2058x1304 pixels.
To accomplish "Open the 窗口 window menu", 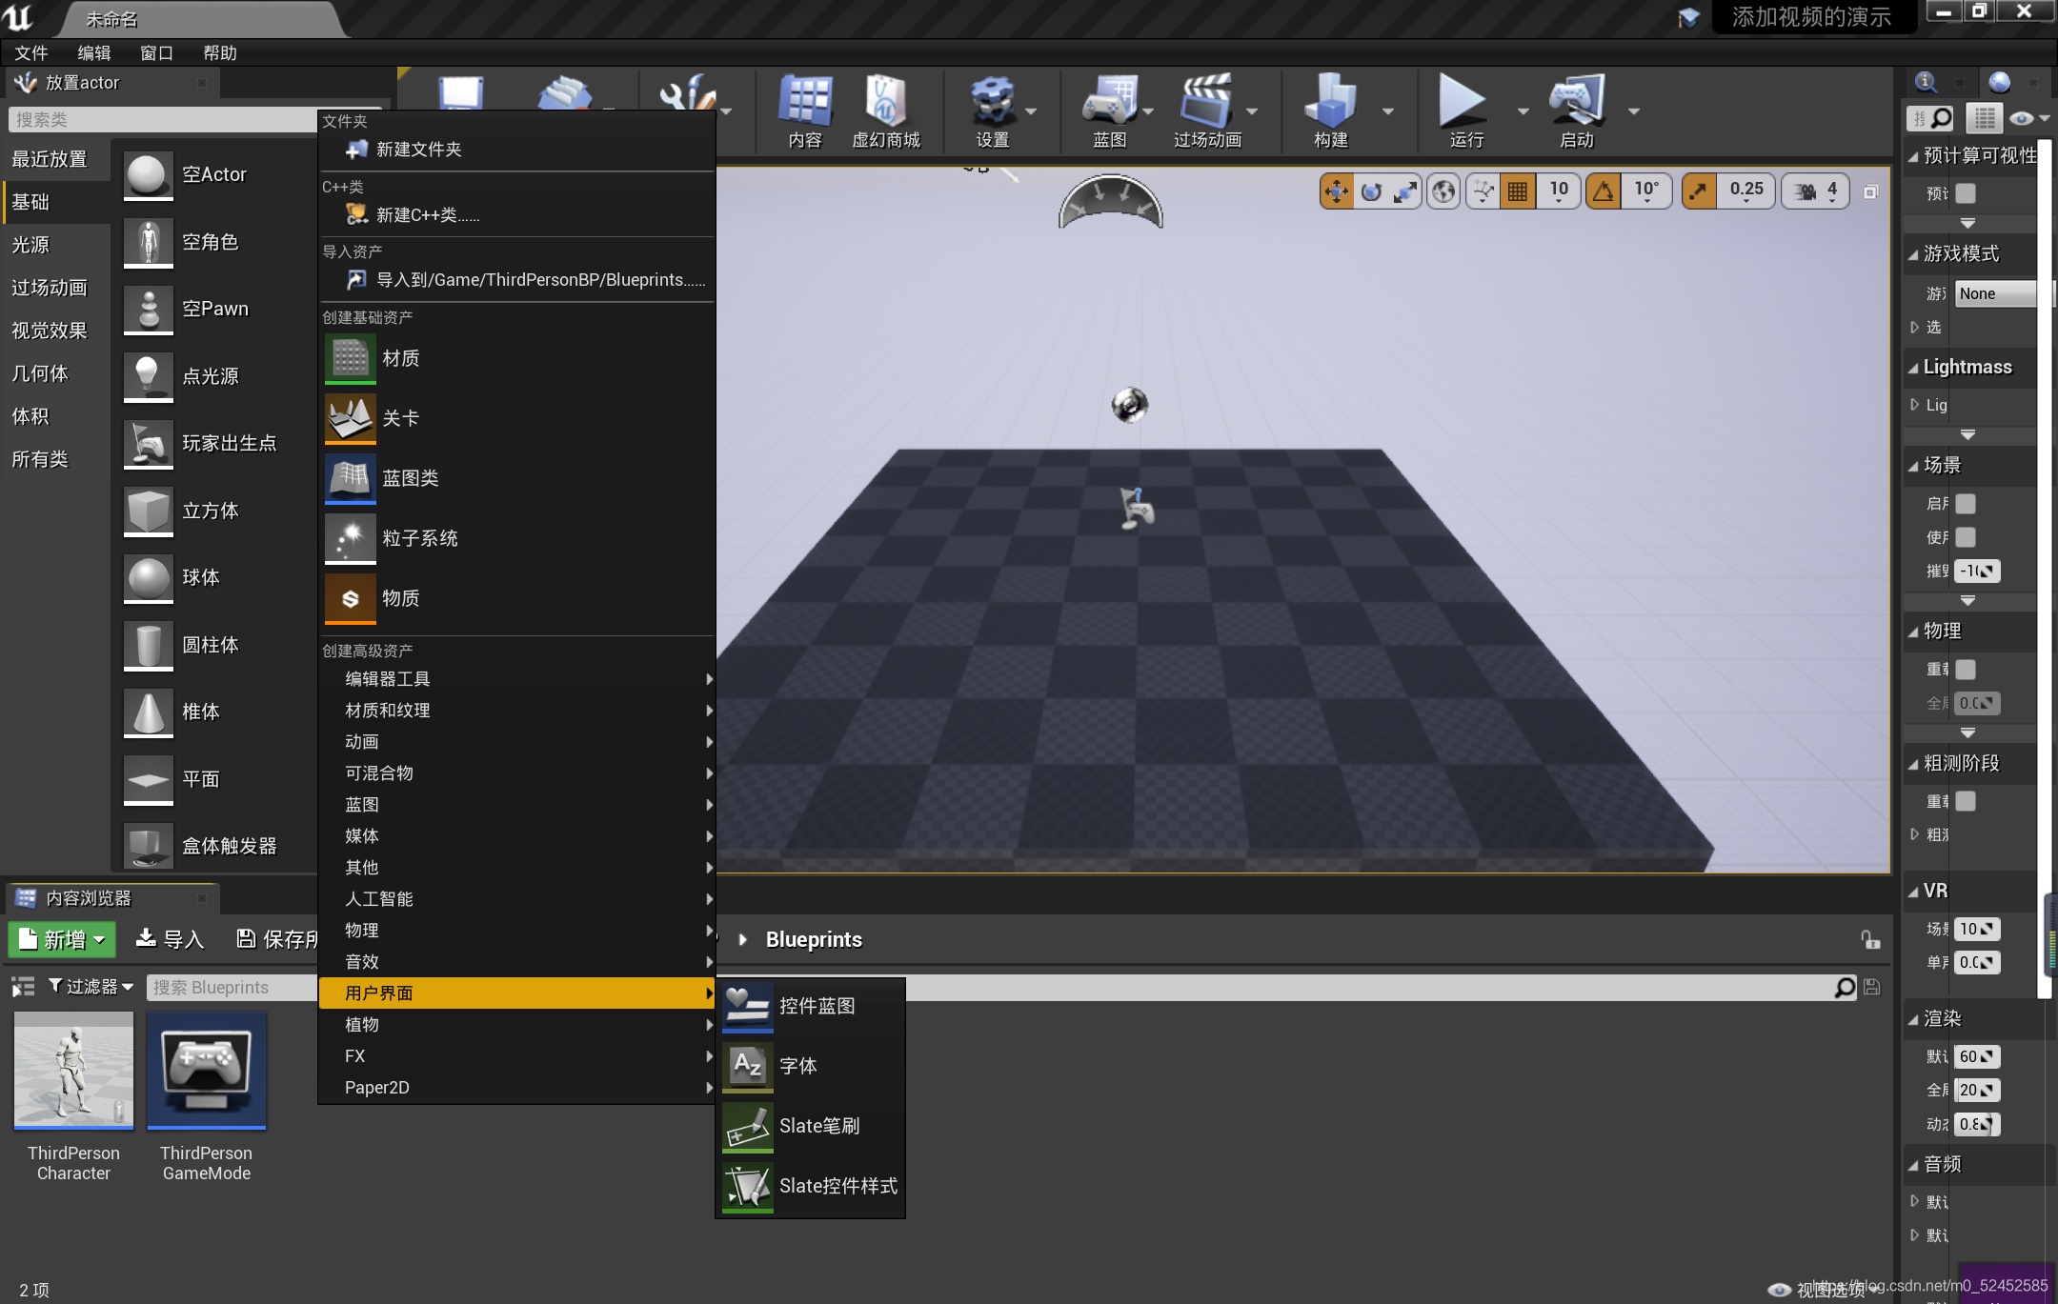I will pyautogui.click(x=157, y=53).
